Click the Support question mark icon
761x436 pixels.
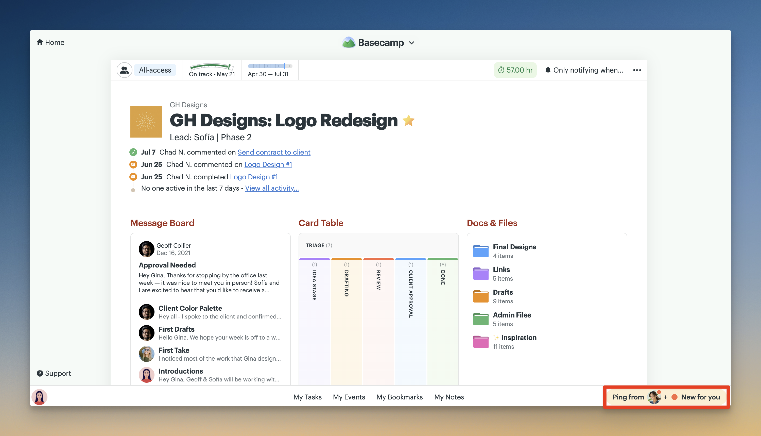[40, 373]
